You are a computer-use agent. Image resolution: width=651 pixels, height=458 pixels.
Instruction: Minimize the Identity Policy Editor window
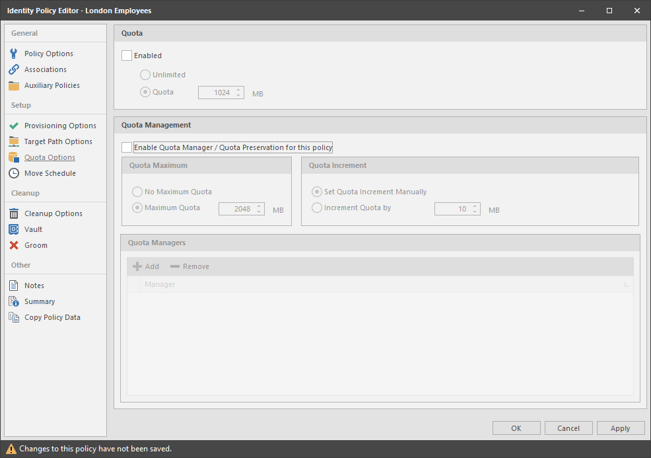[582, 11]
